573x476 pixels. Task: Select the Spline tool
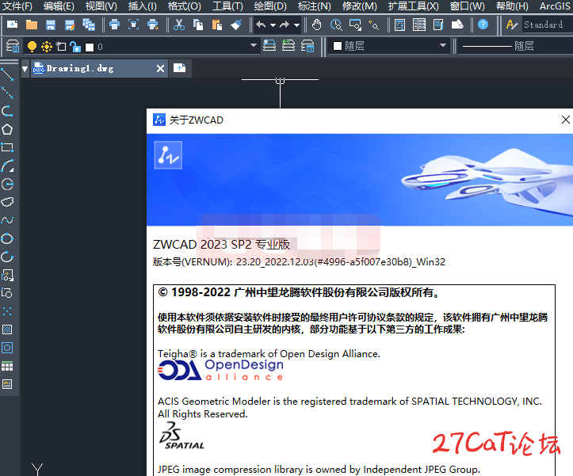click(x=7, y=220)
